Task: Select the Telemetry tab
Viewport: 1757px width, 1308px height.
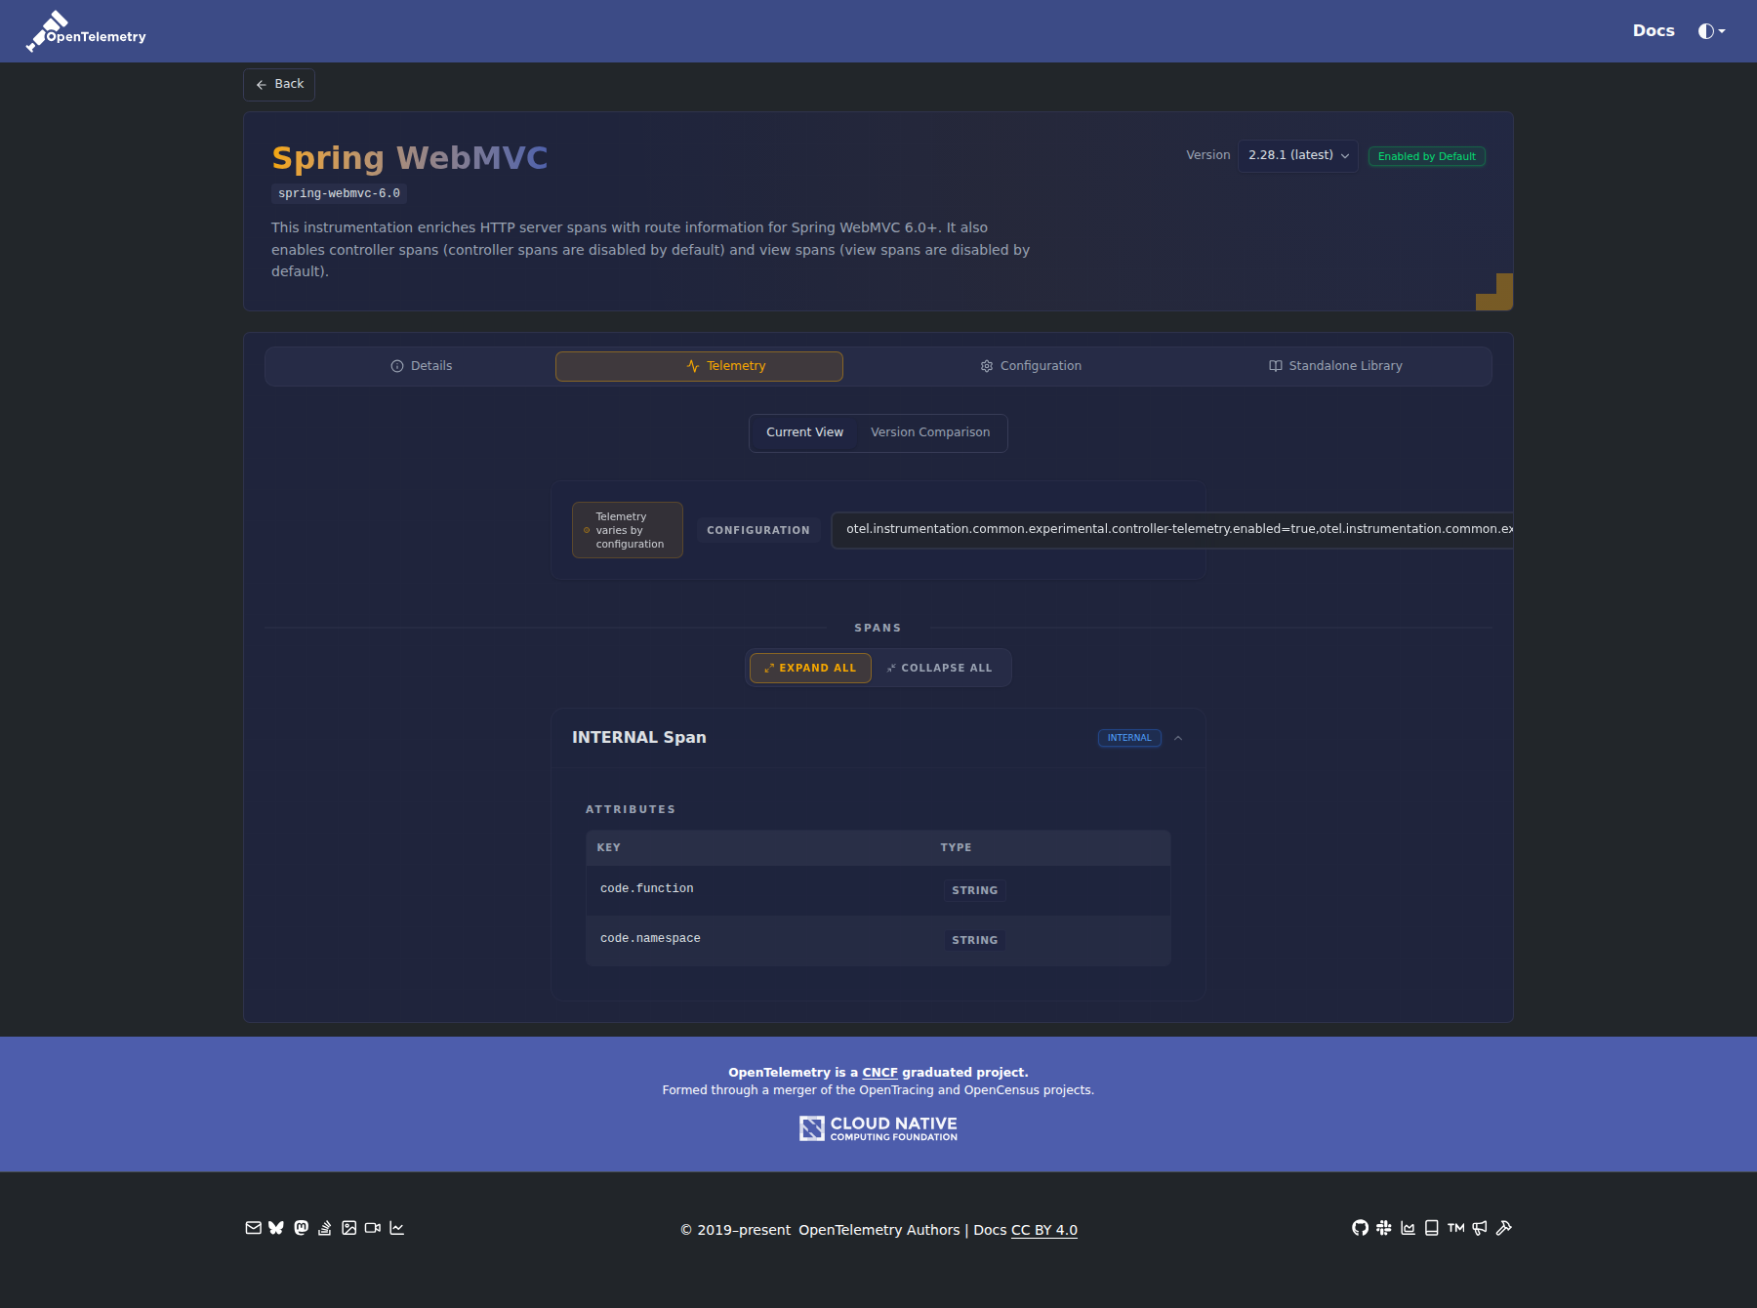Action: click(x=699, y=366)
